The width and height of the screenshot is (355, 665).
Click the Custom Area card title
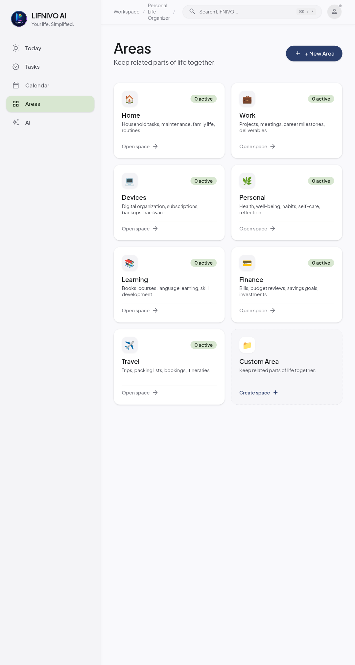tap(259, 362)
